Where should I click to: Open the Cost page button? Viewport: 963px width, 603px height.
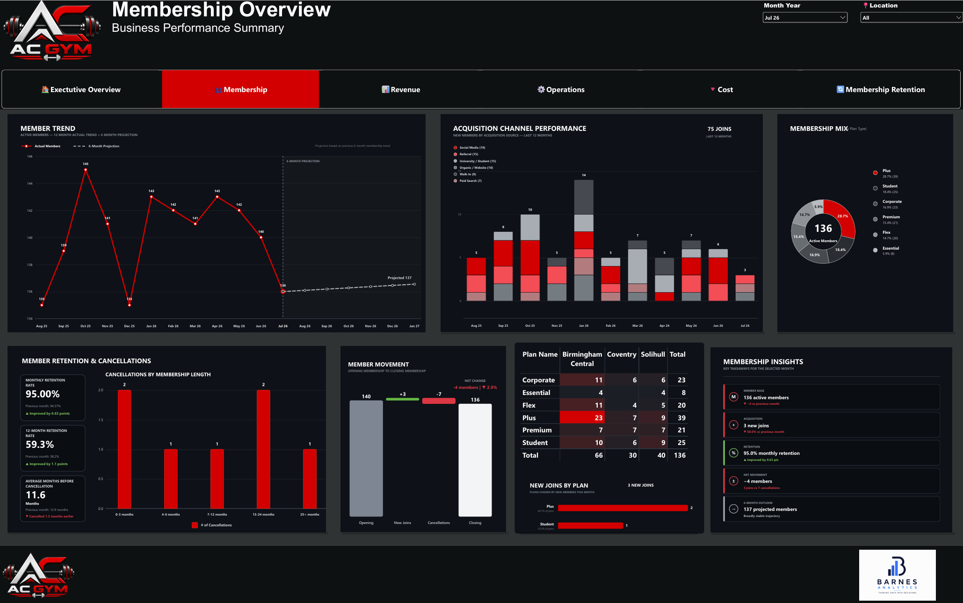click(722, 89)
